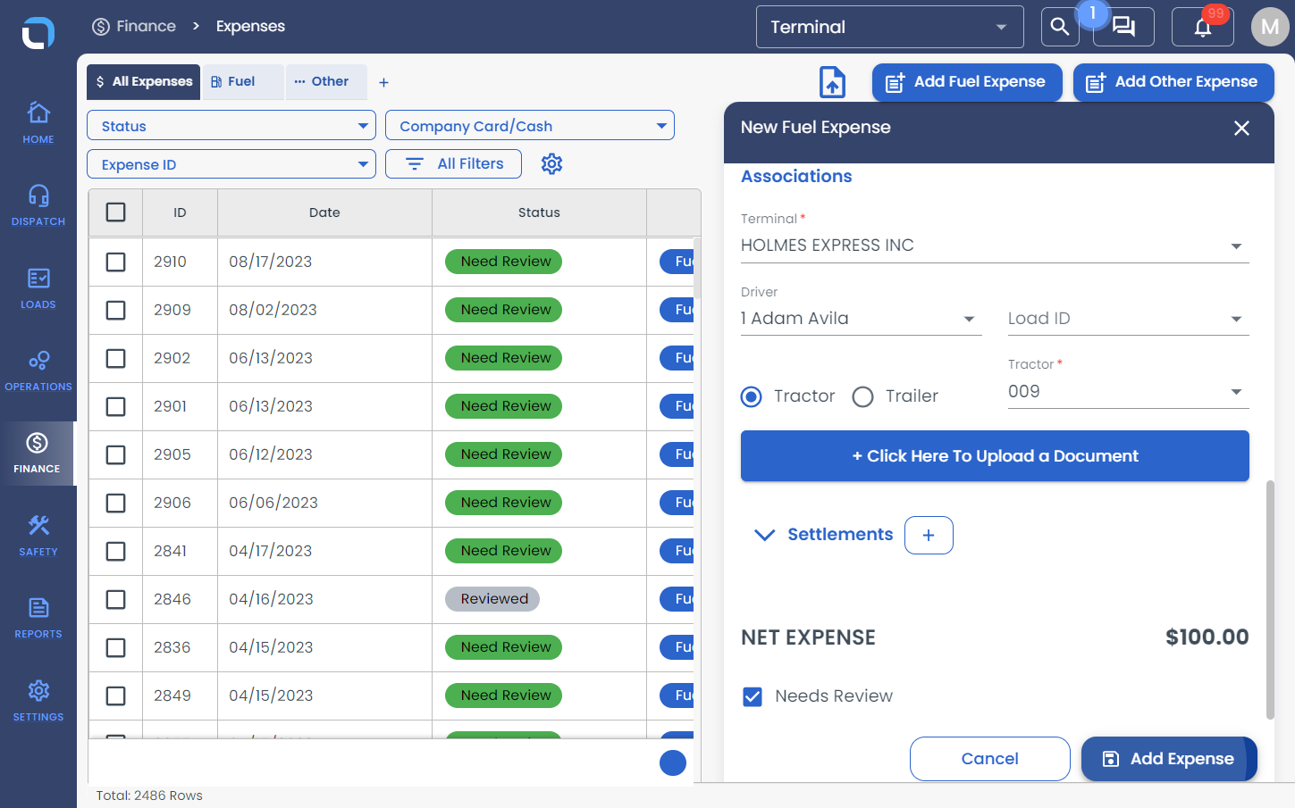This screenshot has width=1295, height=808.
Task: Uncheck the Needs Review checkbox
Action: click(753, 696)
